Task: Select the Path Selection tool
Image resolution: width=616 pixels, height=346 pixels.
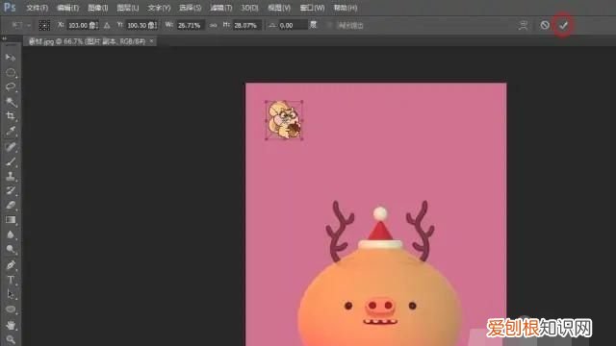Action: tap(11, 295)
